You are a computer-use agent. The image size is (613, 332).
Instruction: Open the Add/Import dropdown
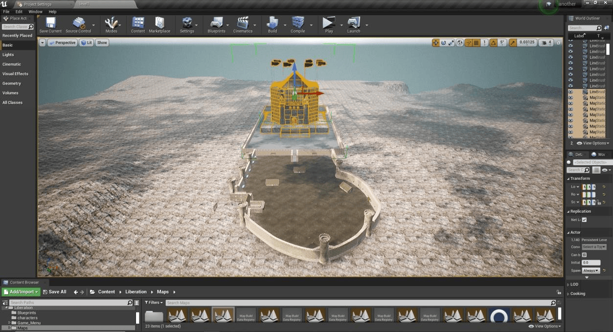coord(21,292)
